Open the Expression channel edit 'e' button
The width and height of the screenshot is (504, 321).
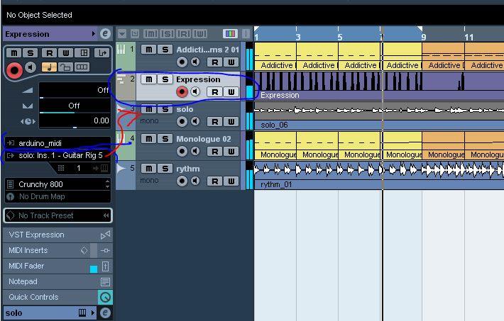point(105,34)
